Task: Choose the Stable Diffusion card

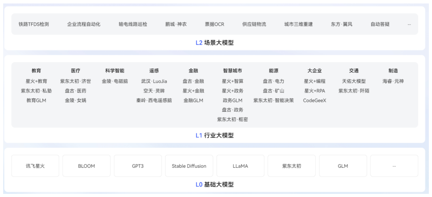Action: pyautogui.click(x=189, y=166)
